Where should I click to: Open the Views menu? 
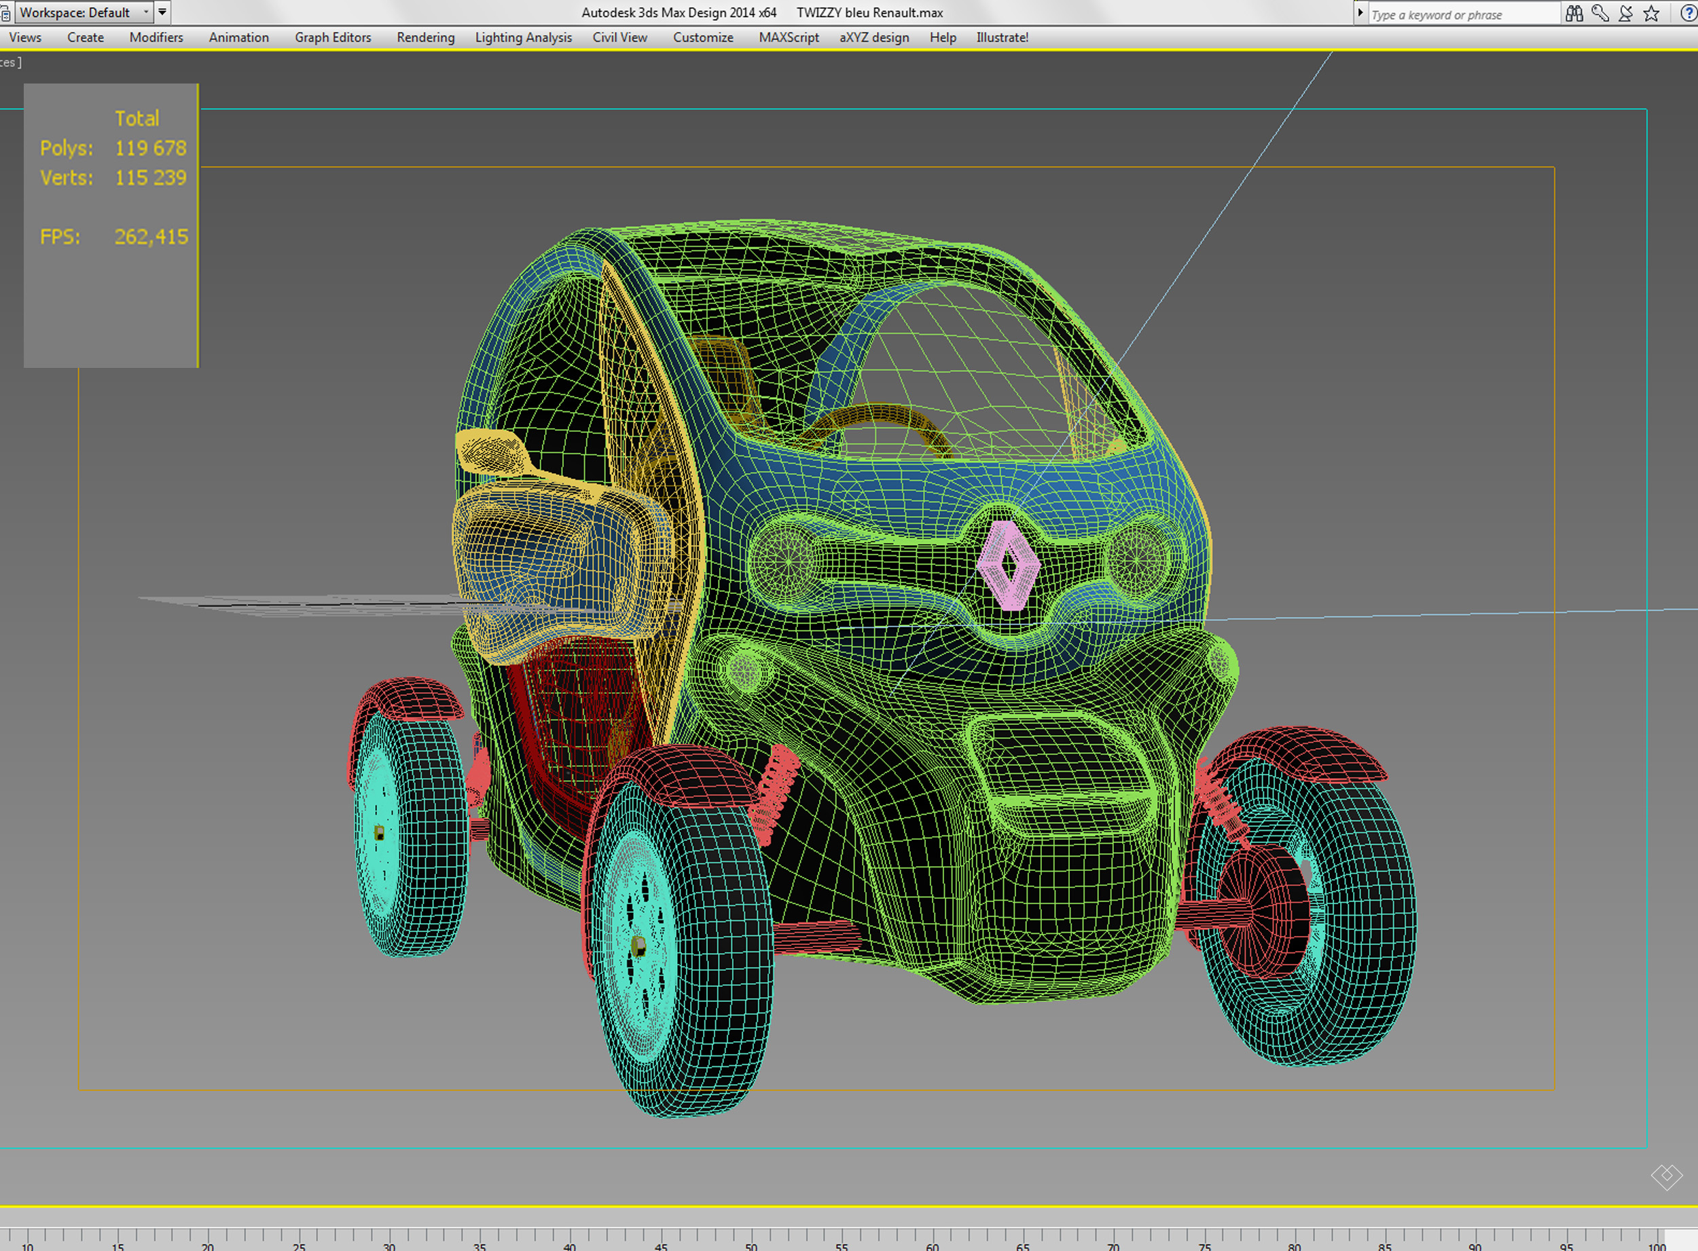25,37
